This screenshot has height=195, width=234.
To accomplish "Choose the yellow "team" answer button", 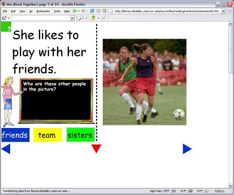I will pyautogui.click(x=48, y=135).
